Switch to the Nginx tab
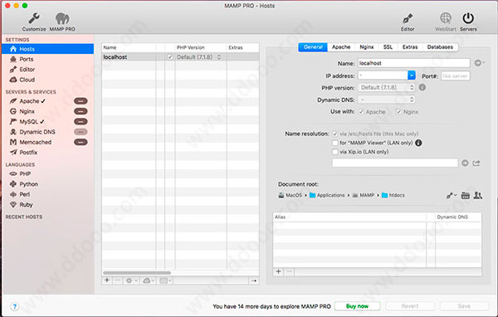 click(367, 47)
